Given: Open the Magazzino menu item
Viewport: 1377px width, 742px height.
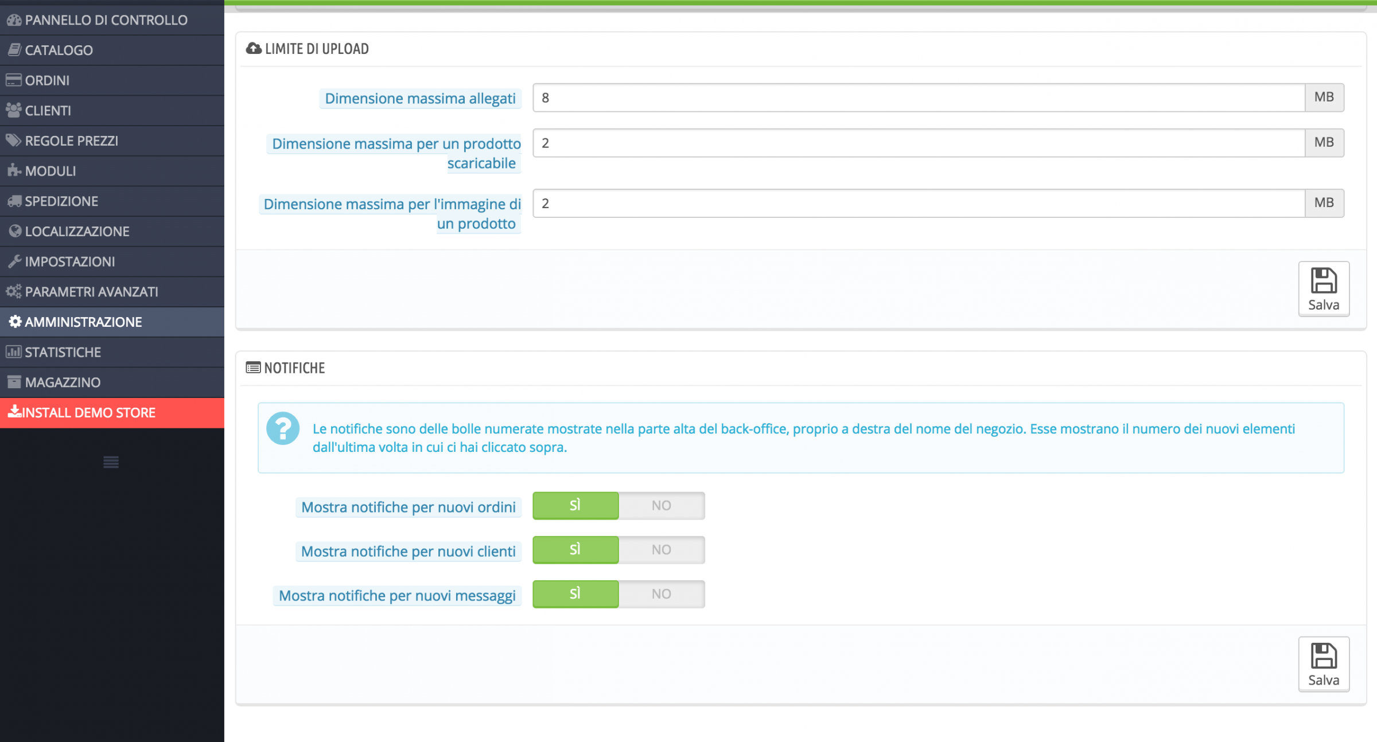Looking at the screenshot, I should pos(63,382).
